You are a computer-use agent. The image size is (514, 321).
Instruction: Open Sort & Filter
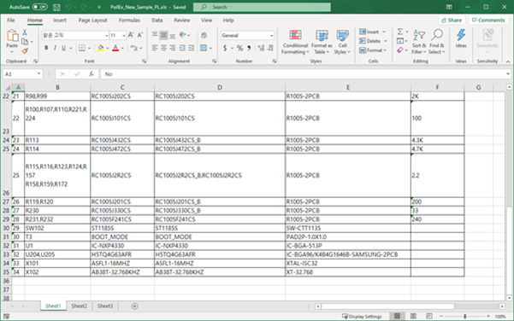click(x=419, y=42)
